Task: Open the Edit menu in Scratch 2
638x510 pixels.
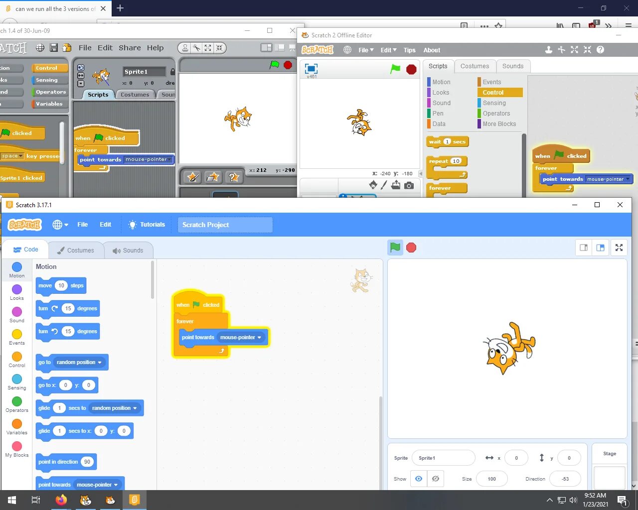Action: point(389,50)
